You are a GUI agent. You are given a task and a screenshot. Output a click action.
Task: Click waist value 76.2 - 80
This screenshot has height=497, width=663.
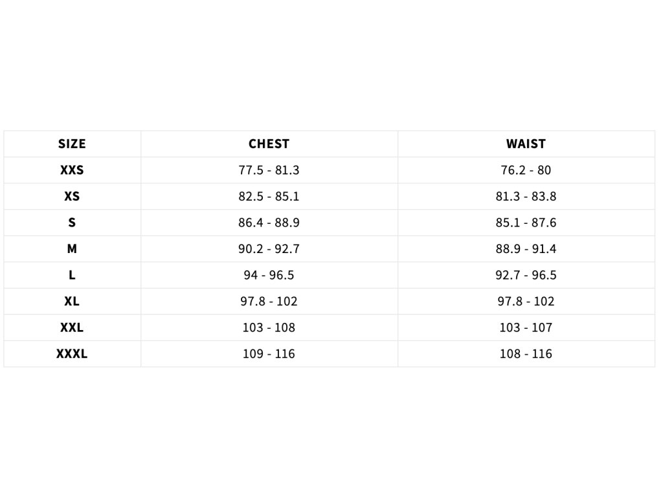click(x=526, y=170)
